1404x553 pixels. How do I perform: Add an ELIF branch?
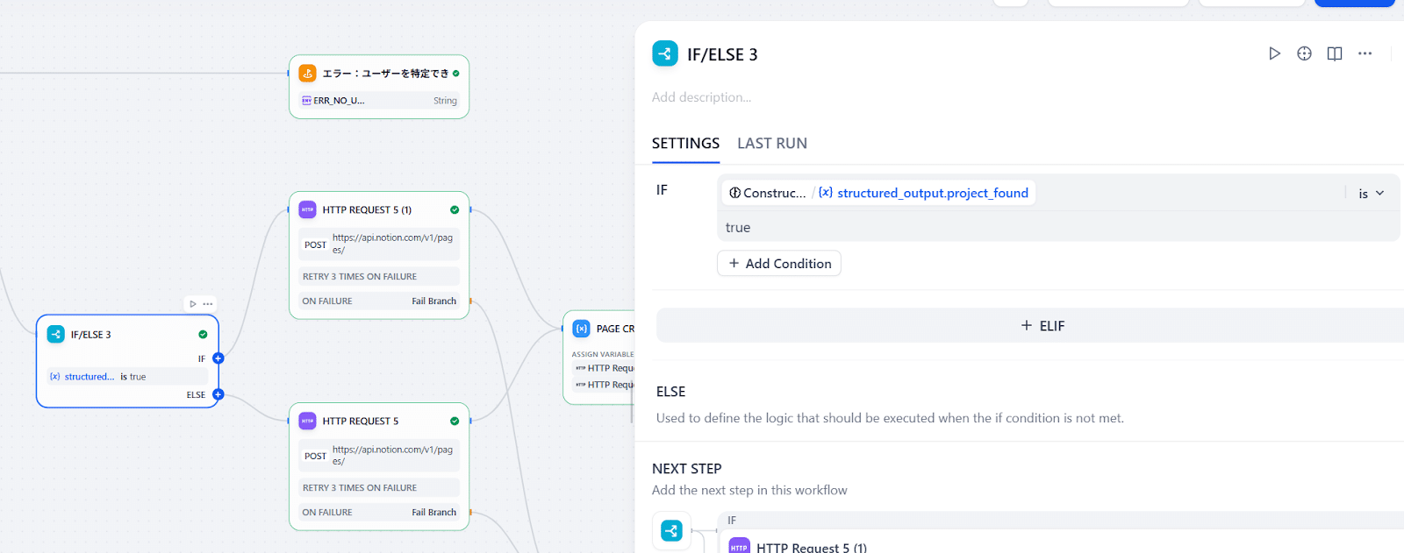(x=1042, y=325)
